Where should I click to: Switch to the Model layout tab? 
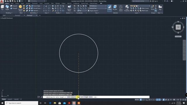coord(4,99)
